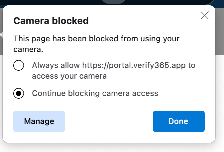Dismiss the dialog with the X icon
The height and width of the screenshot is (152, 224).
tap(205, 15)
